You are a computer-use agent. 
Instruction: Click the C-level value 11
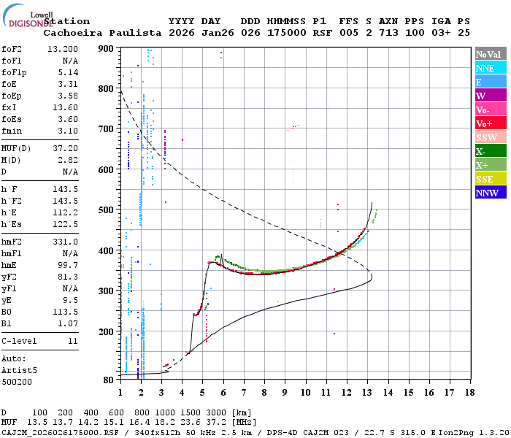(x=73, y=341)
